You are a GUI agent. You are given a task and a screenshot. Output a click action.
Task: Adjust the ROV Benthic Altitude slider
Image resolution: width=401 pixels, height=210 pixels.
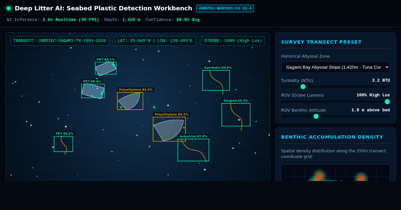[x=335, y=116]
